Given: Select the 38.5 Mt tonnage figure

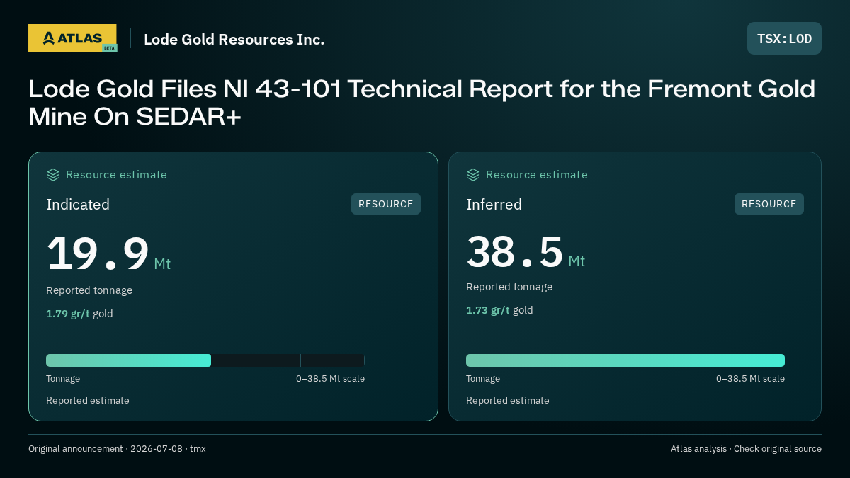Looking at the screenshot, I should pos(526,252).
